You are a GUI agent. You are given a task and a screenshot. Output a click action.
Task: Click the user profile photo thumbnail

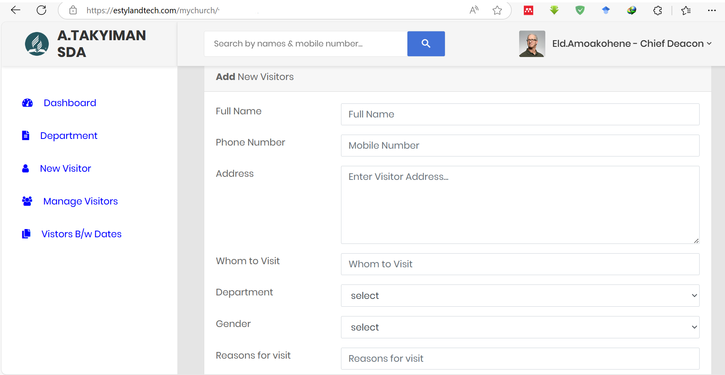point(532,44)
